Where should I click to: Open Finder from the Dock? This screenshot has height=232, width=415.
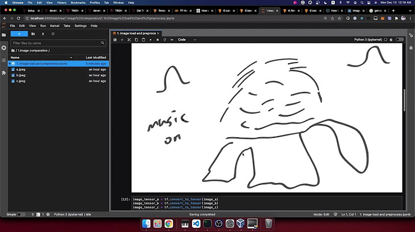pyautogui.click(x=146, y=223)
